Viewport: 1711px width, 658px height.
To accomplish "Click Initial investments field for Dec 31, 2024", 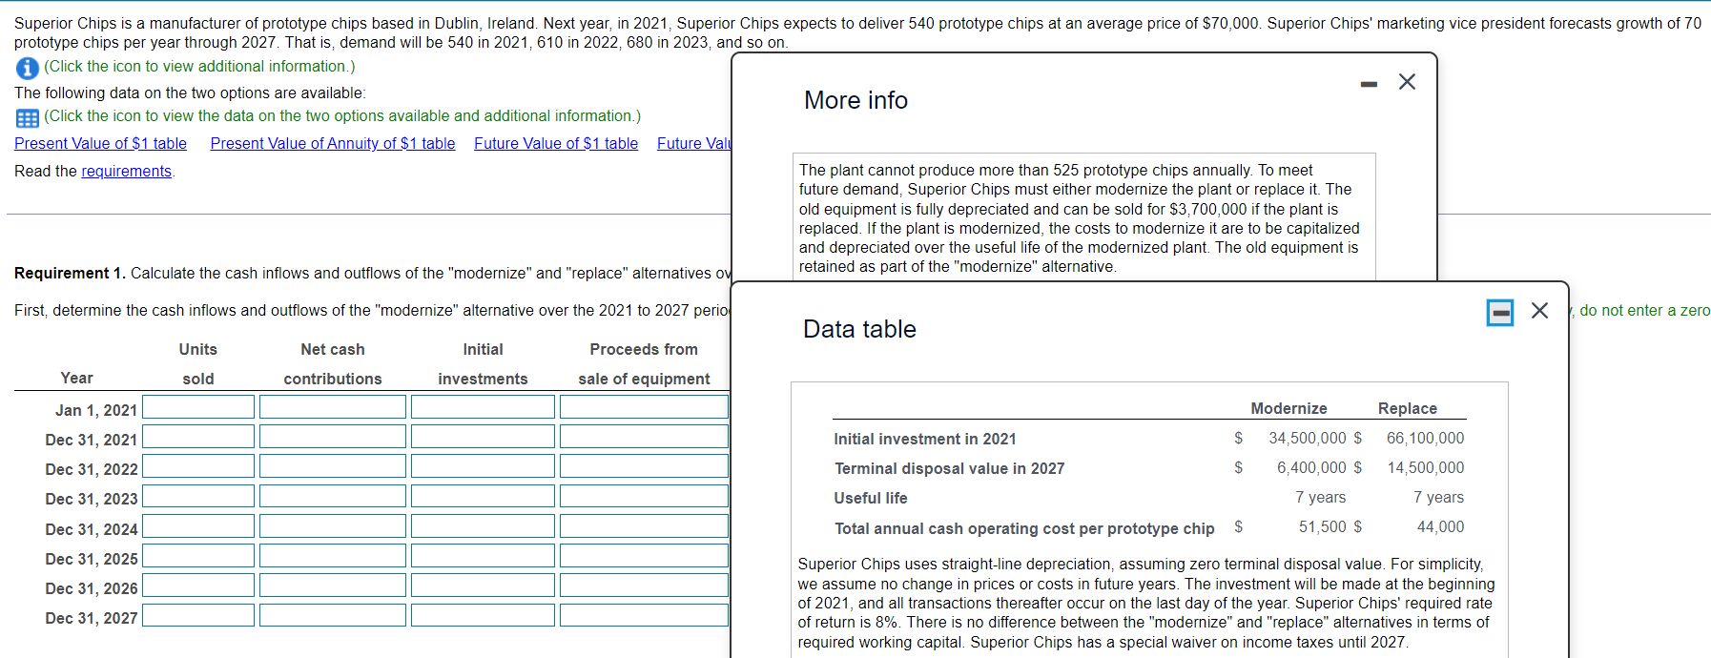I will (483, 526).
